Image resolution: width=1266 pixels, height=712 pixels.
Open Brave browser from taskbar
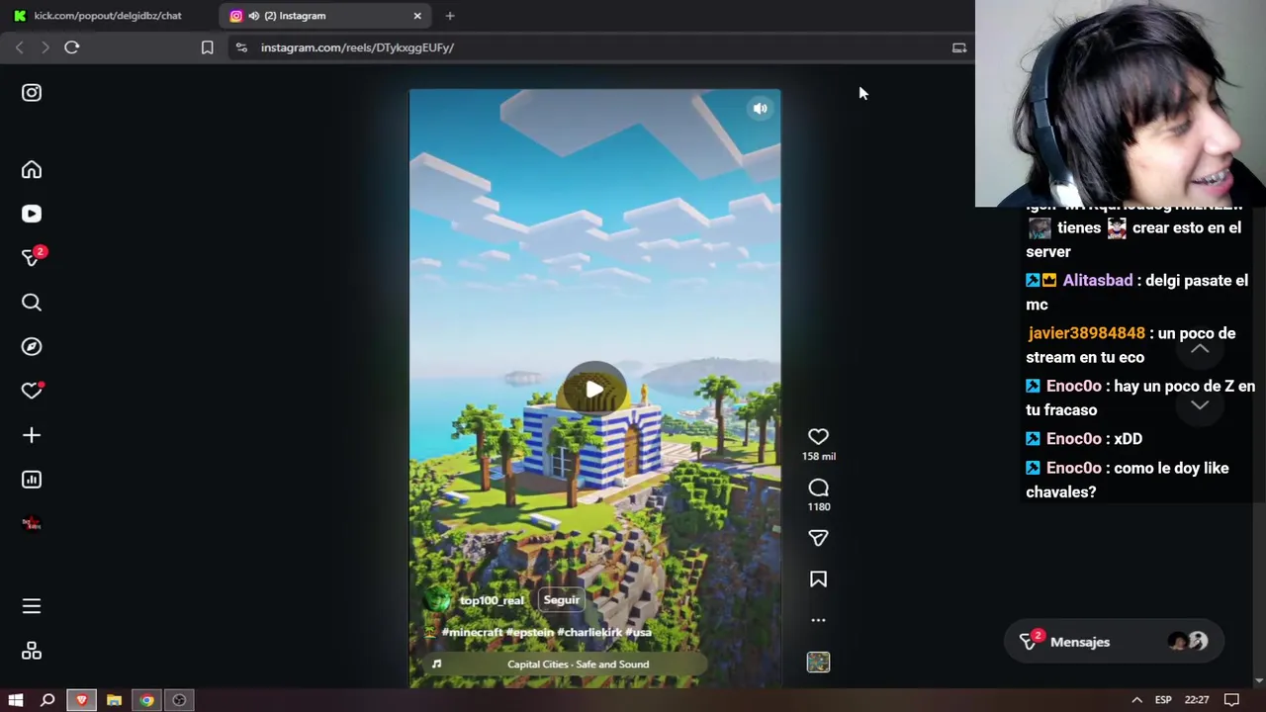82,700
